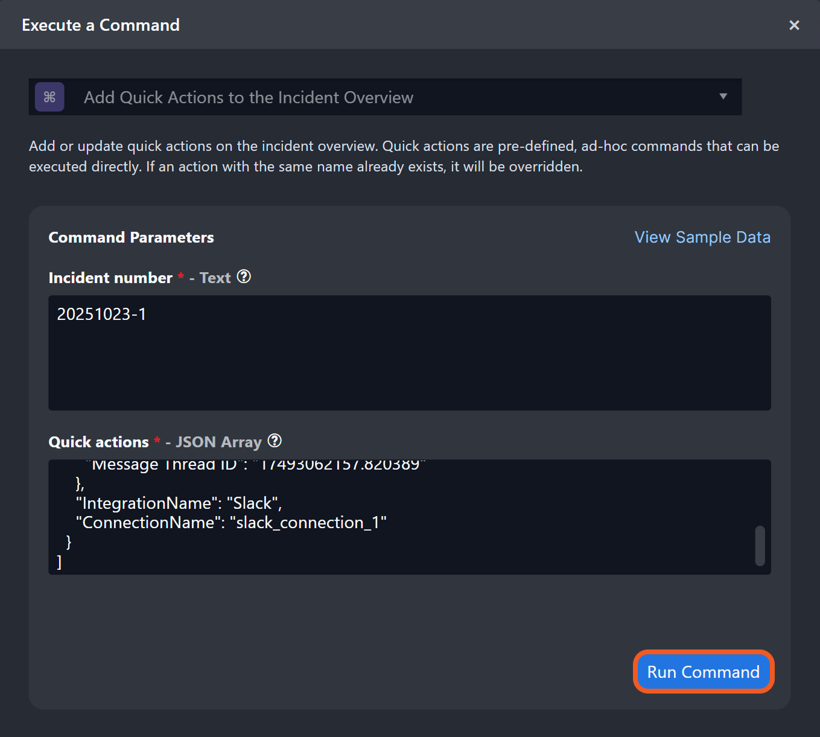The width and height of the screenshot is (820, 737).
Task: Close the Execute a Command dialog
Action: 794,25
